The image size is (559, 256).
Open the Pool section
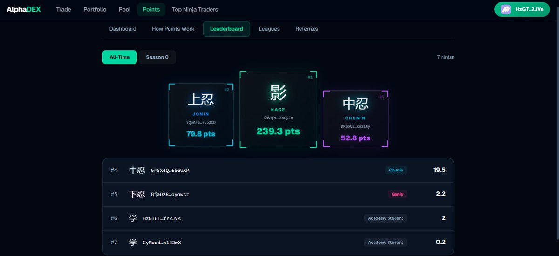[x=124, y=9]
